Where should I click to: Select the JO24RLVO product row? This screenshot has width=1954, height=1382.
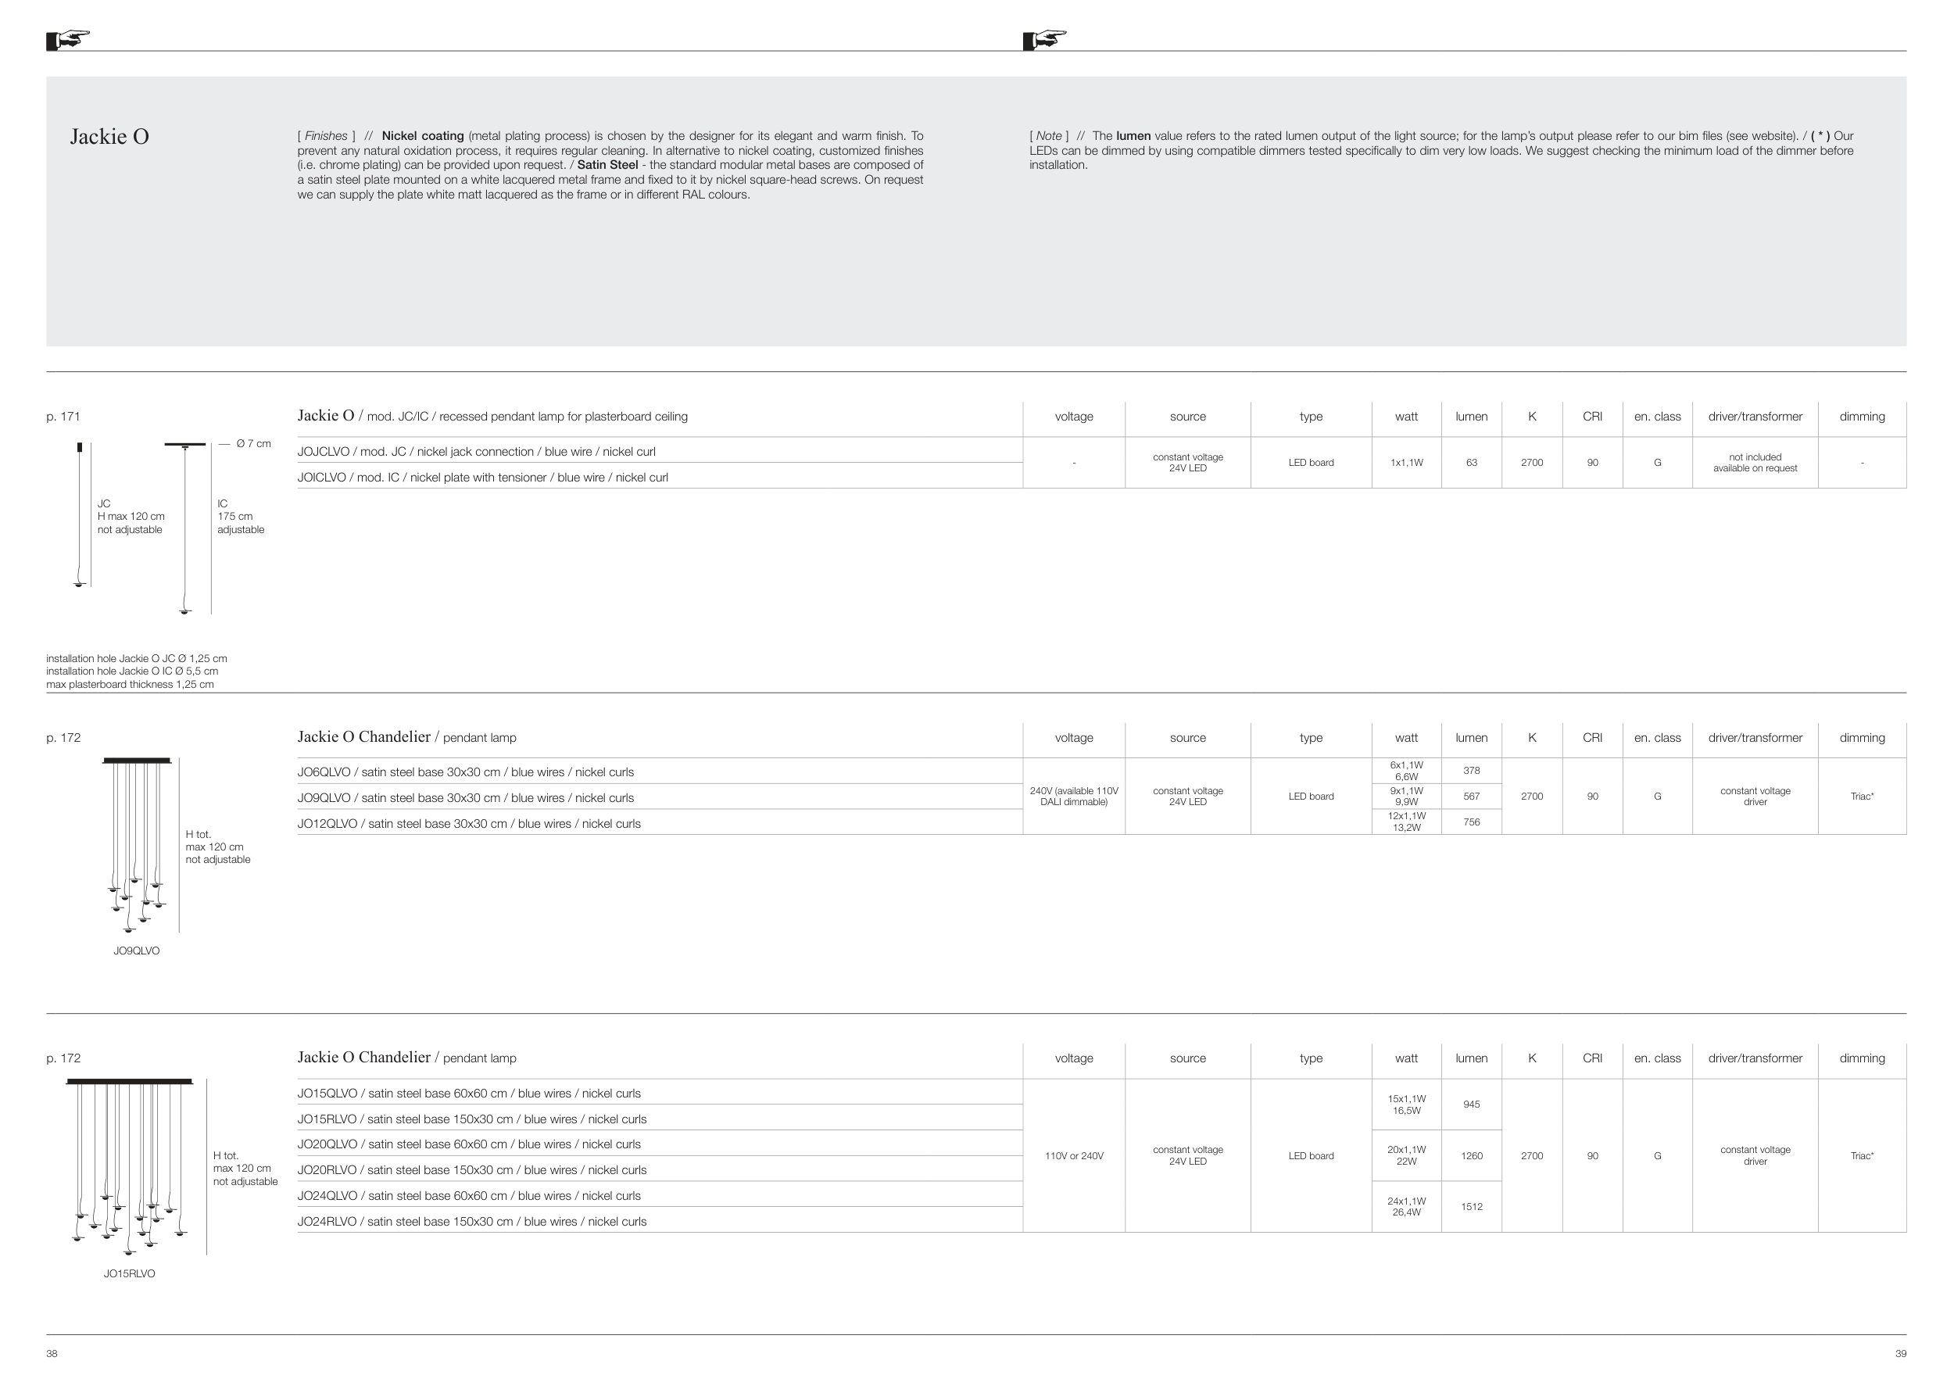tap(471, 1222)
